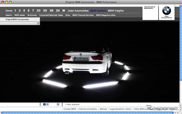Expand the Original BMW Accessories dropdown arrow
The image size is (182, 114).
38,23
